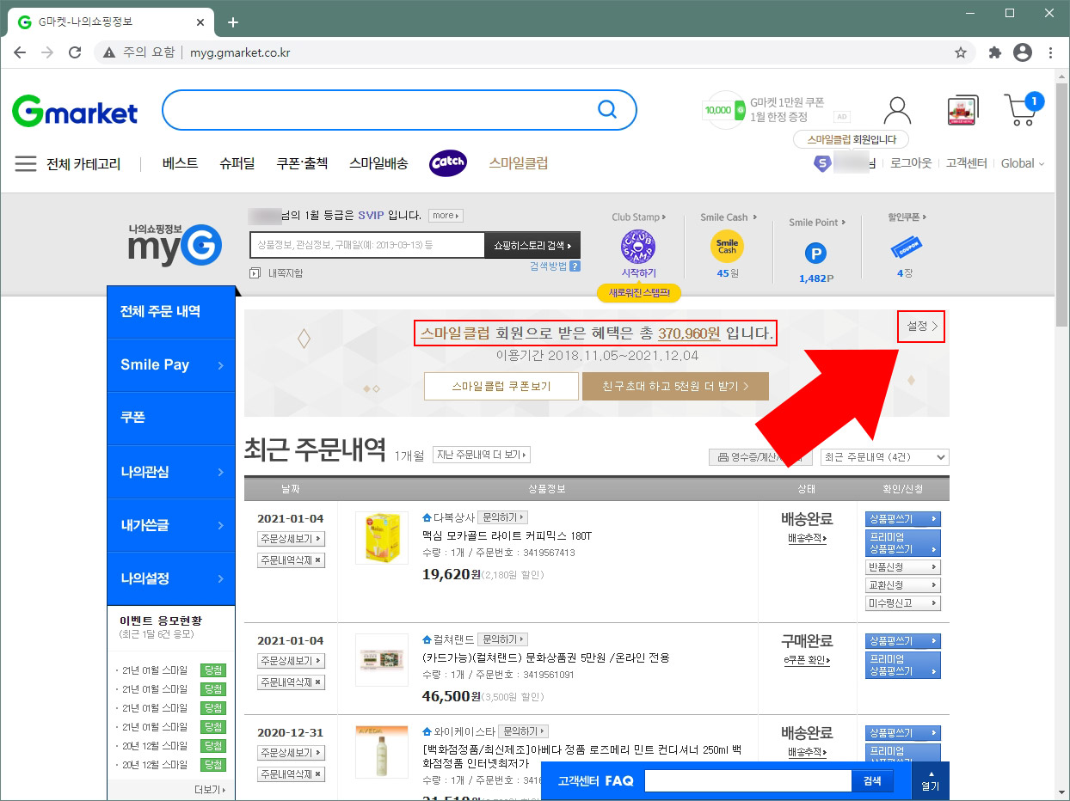Open Chrome profile avatar
Image resolution: width=1070 pixels, height=801 pixels.
pos(1023,52)
